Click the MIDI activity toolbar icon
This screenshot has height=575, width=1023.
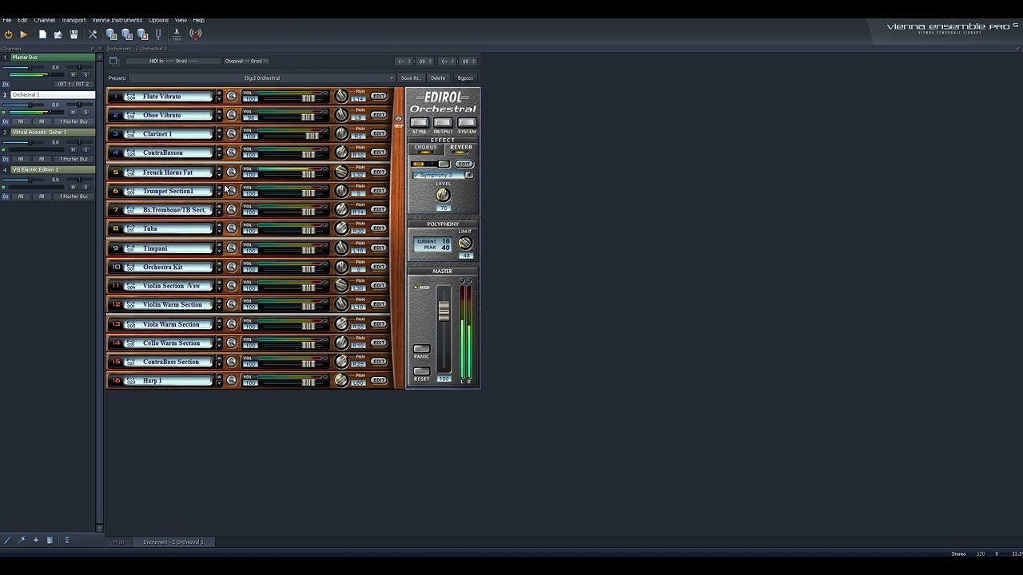(177, 34)
